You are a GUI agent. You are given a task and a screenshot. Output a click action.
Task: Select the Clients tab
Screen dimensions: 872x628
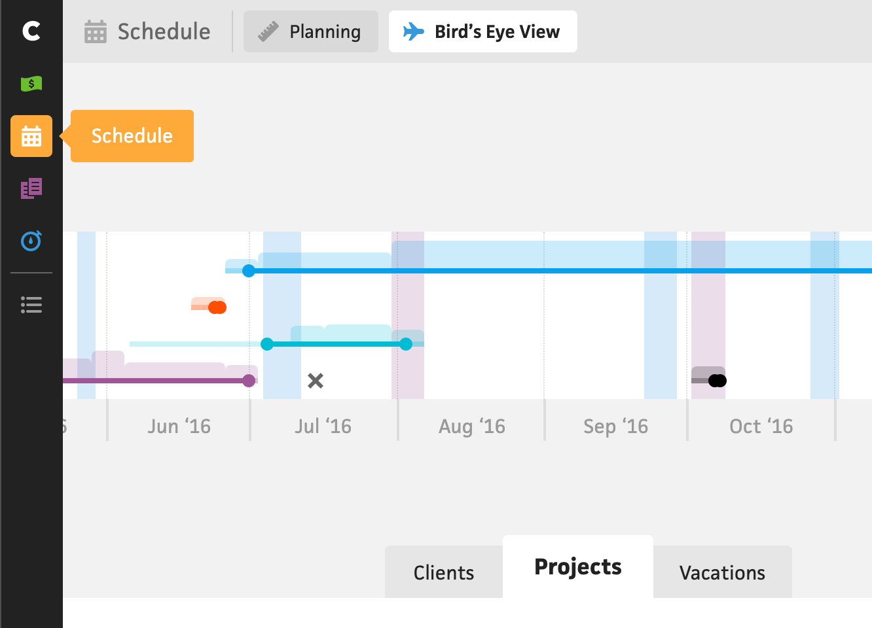pos(444,572)
